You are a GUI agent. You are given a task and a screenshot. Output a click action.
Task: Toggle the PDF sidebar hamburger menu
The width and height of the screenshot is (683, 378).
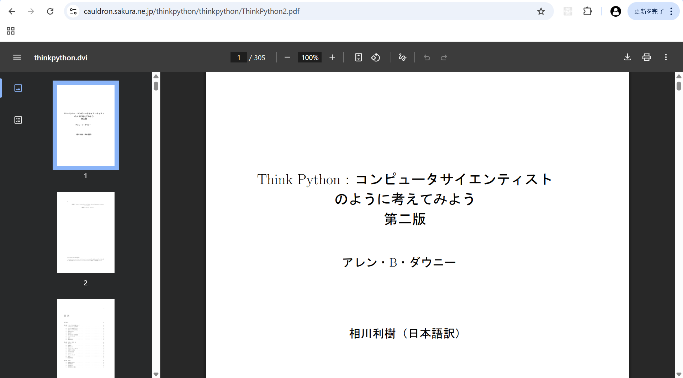pos(17,57)
